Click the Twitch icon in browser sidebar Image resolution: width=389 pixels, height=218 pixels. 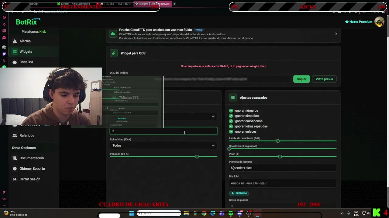pyautogui.click(x=4, y=54)
